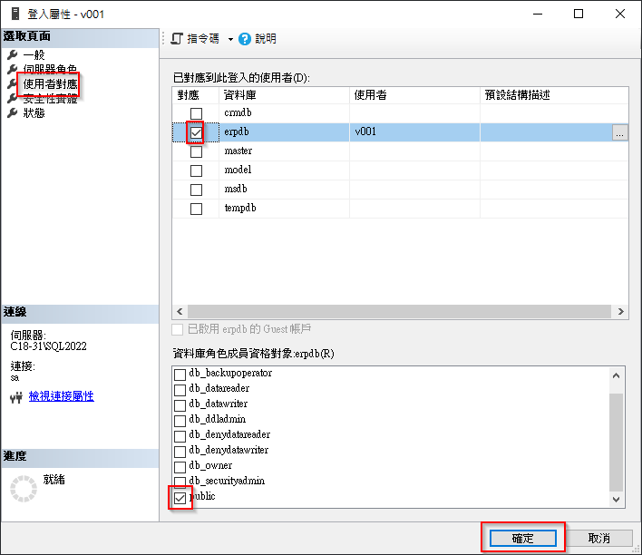Check the tempdb mapping checkbox
The image size is (642, 555).
click(x=196, y=209)
